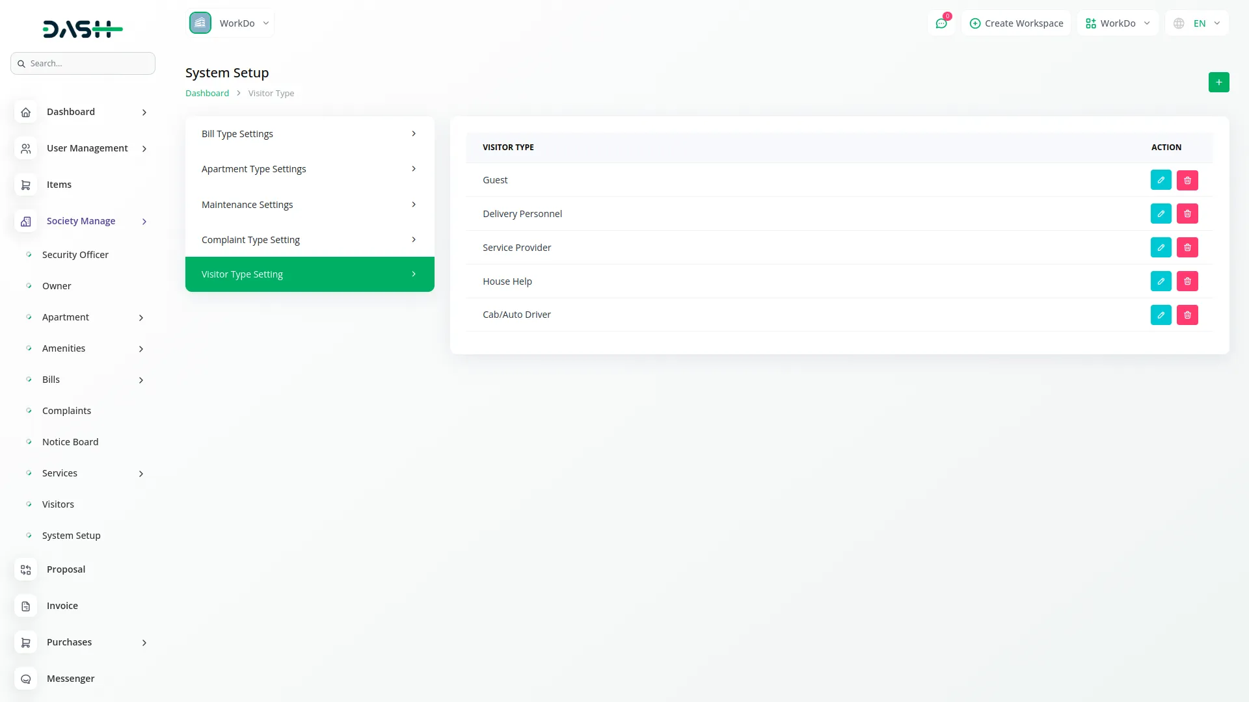
Task: Click the trash icon for House Help
Action: (1187, 281)
